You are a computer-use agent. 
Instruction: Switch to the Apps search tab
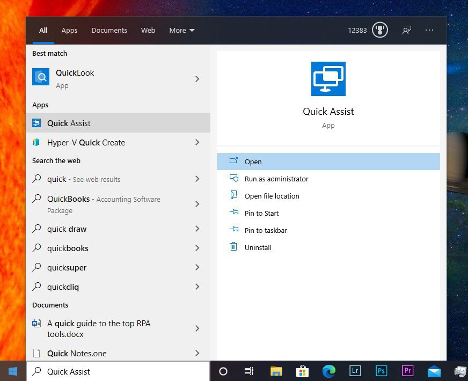pyautogui.click(x=69, y=31)
